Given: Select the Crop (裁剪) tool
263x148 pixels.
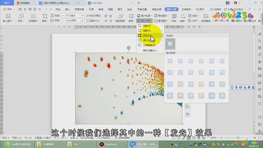Looking at the screenshot, I should (x=45, y=18).
